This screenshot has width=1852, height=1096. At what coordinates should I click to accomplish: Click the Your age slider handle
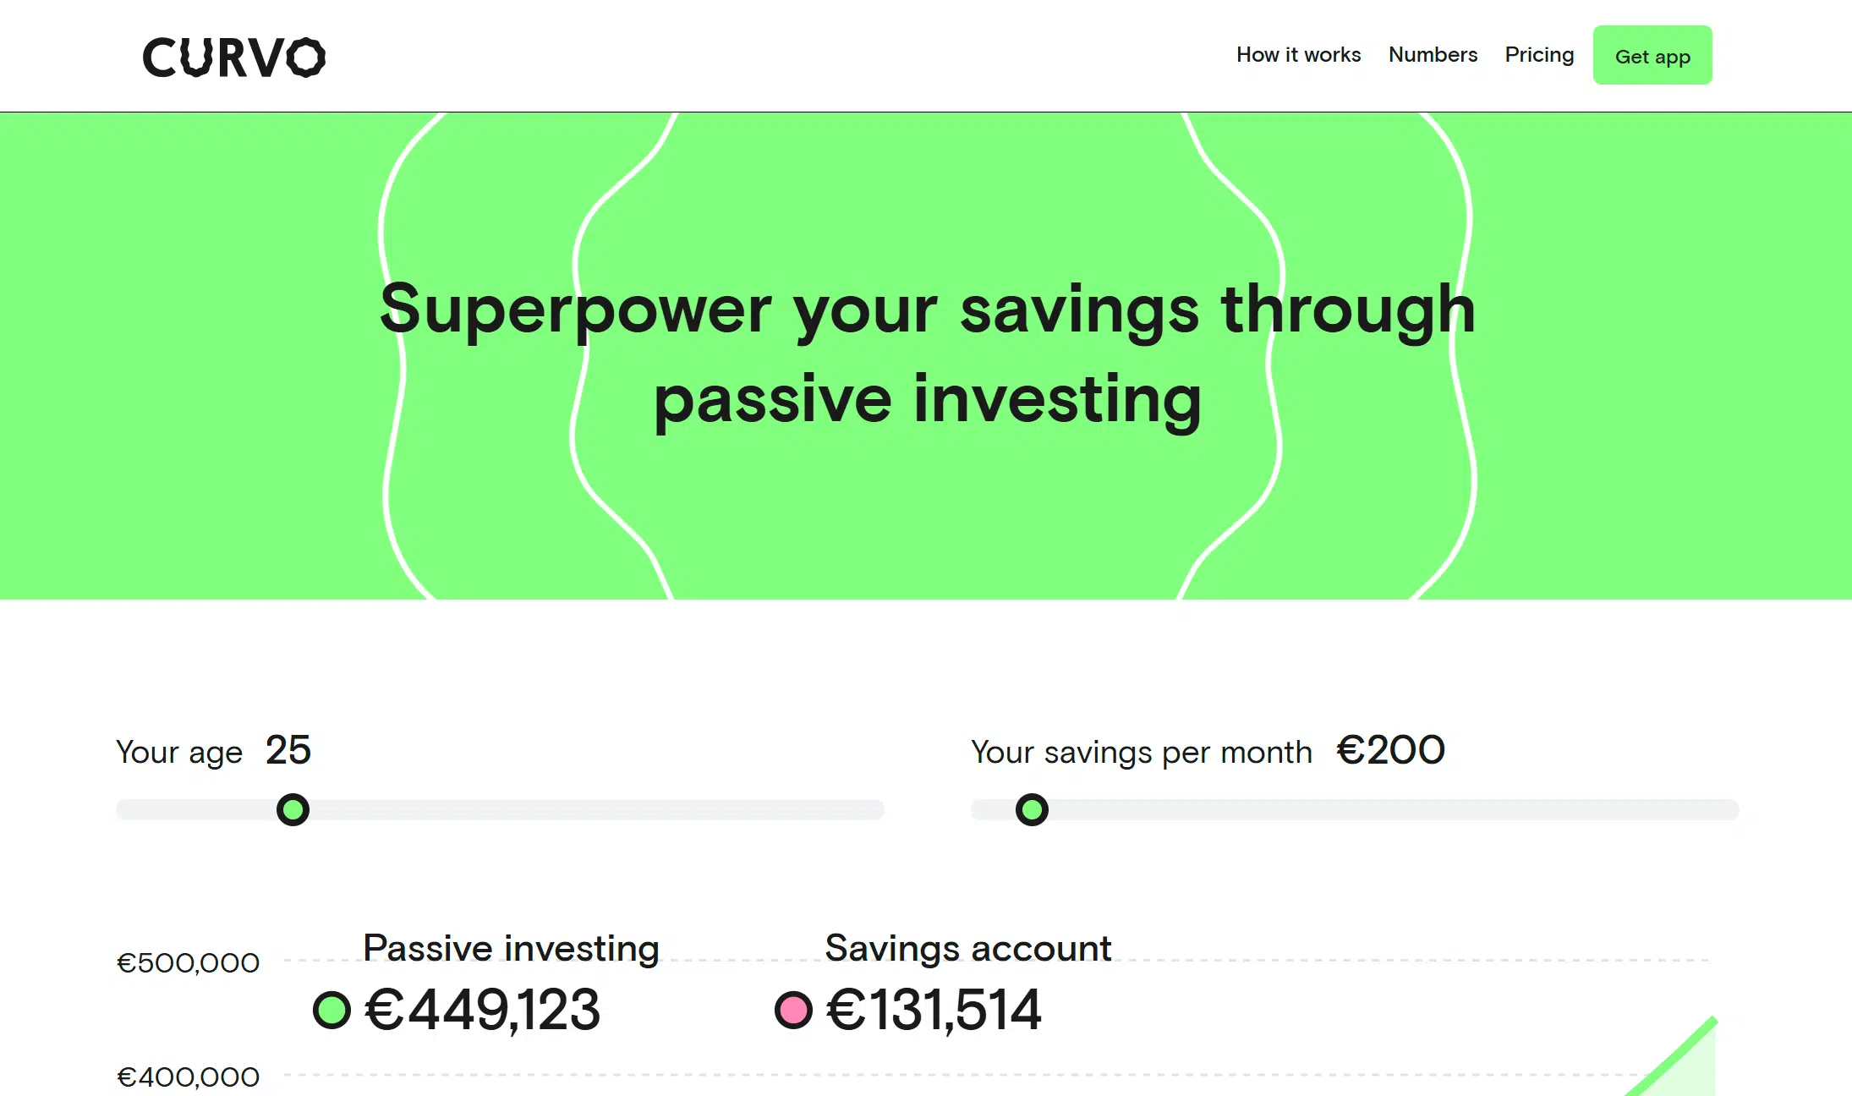coord(293,810)
